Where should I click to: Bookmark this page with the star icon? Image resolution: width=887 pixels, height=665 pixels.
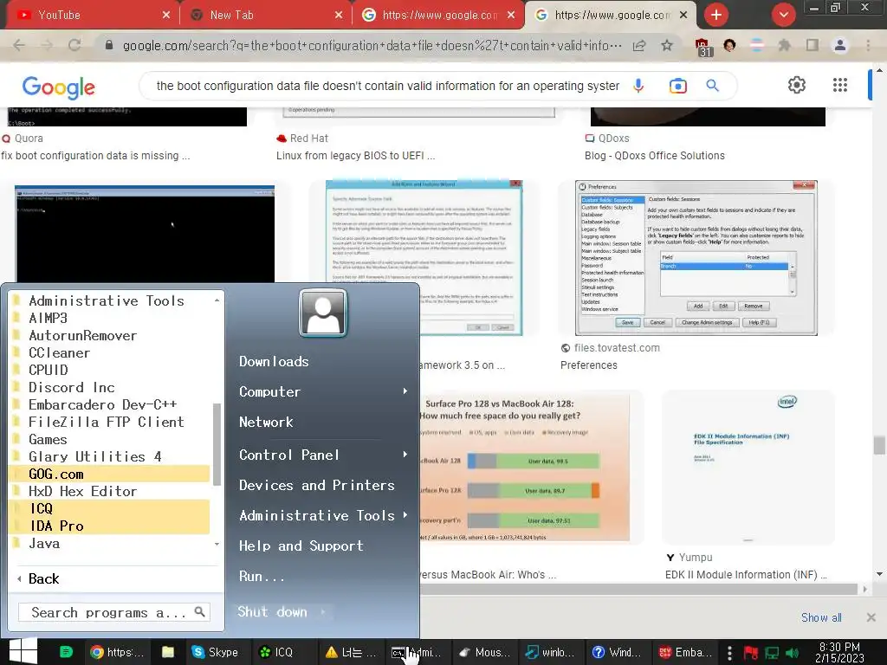tap(667, 45)
